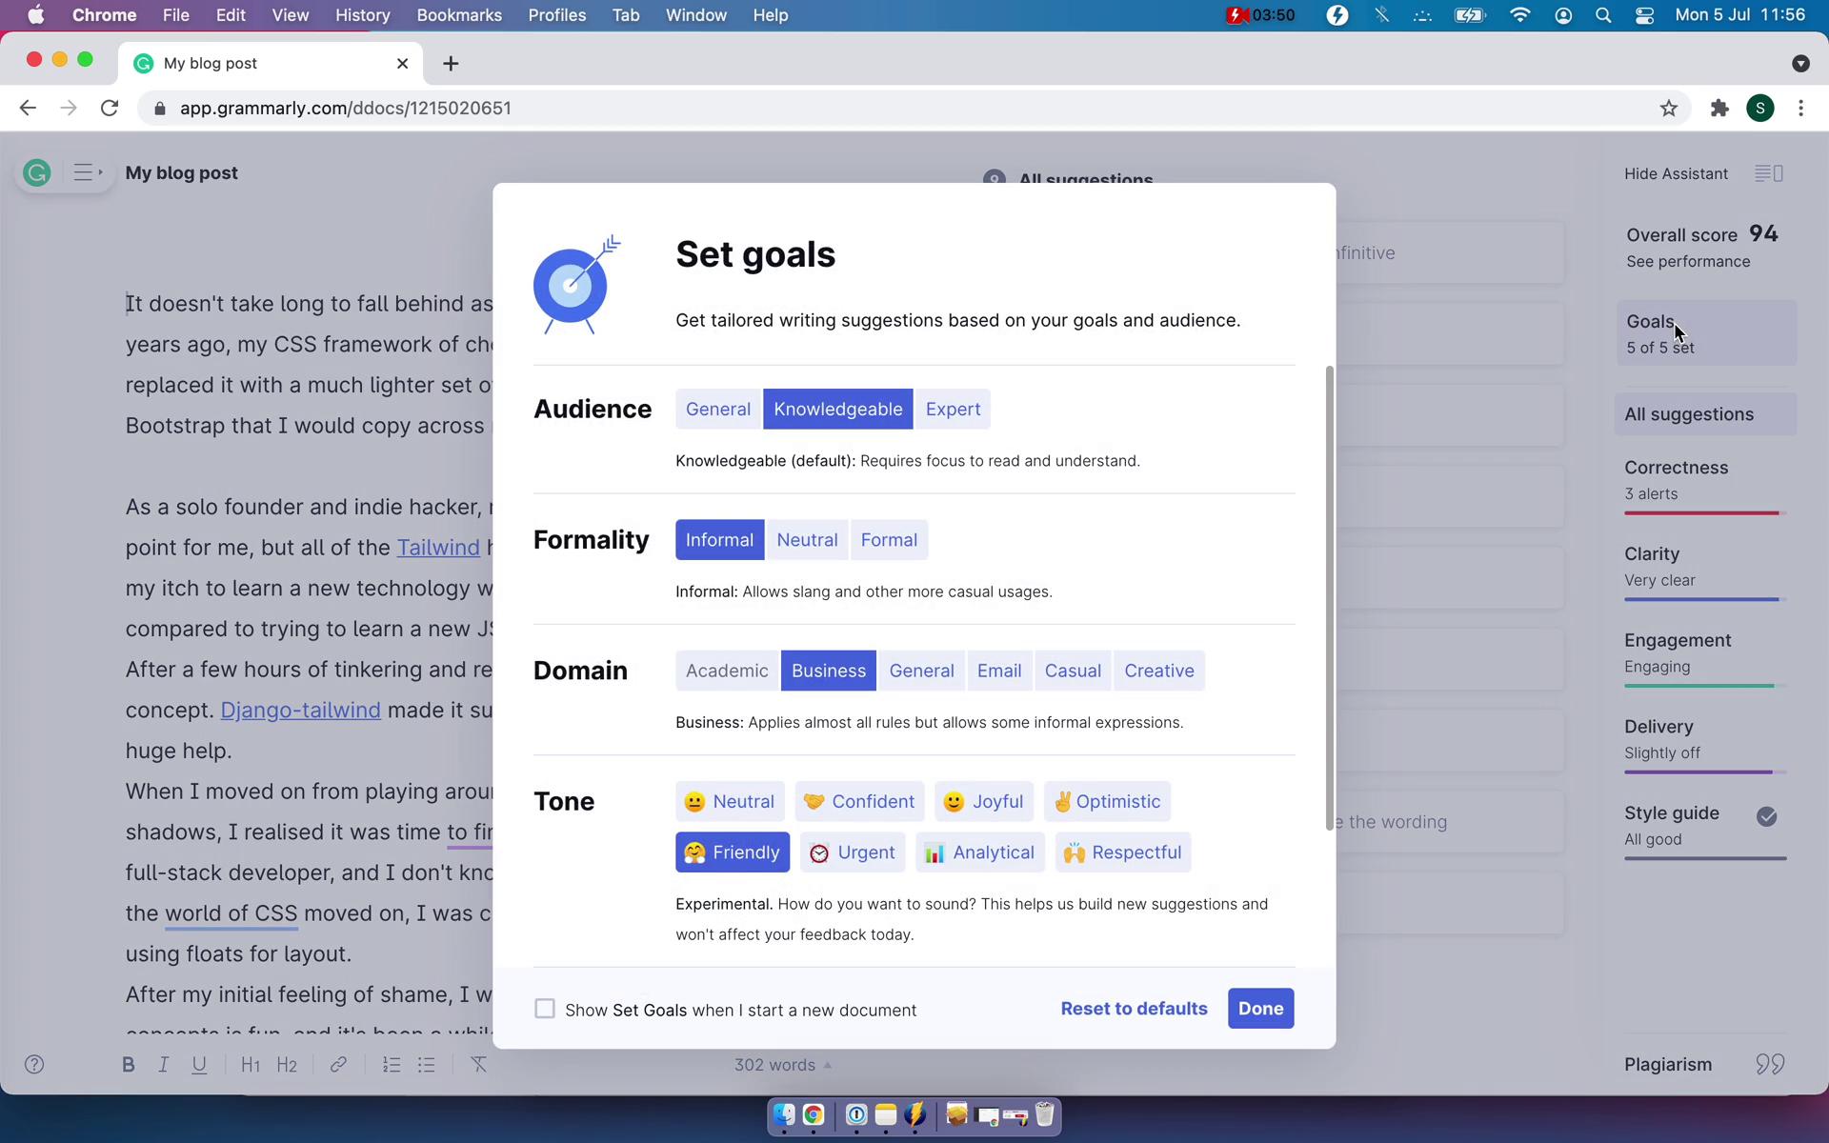
Task: Click the numbered list icon
Action: pyautogui.click(x=391, y=1065)
